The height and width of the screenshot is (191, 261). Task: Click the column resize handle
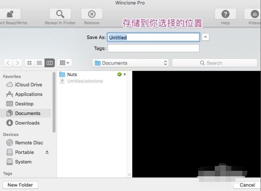point(130,175)
